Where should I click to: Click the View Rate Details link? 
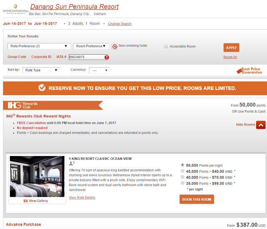coord(82,197)
